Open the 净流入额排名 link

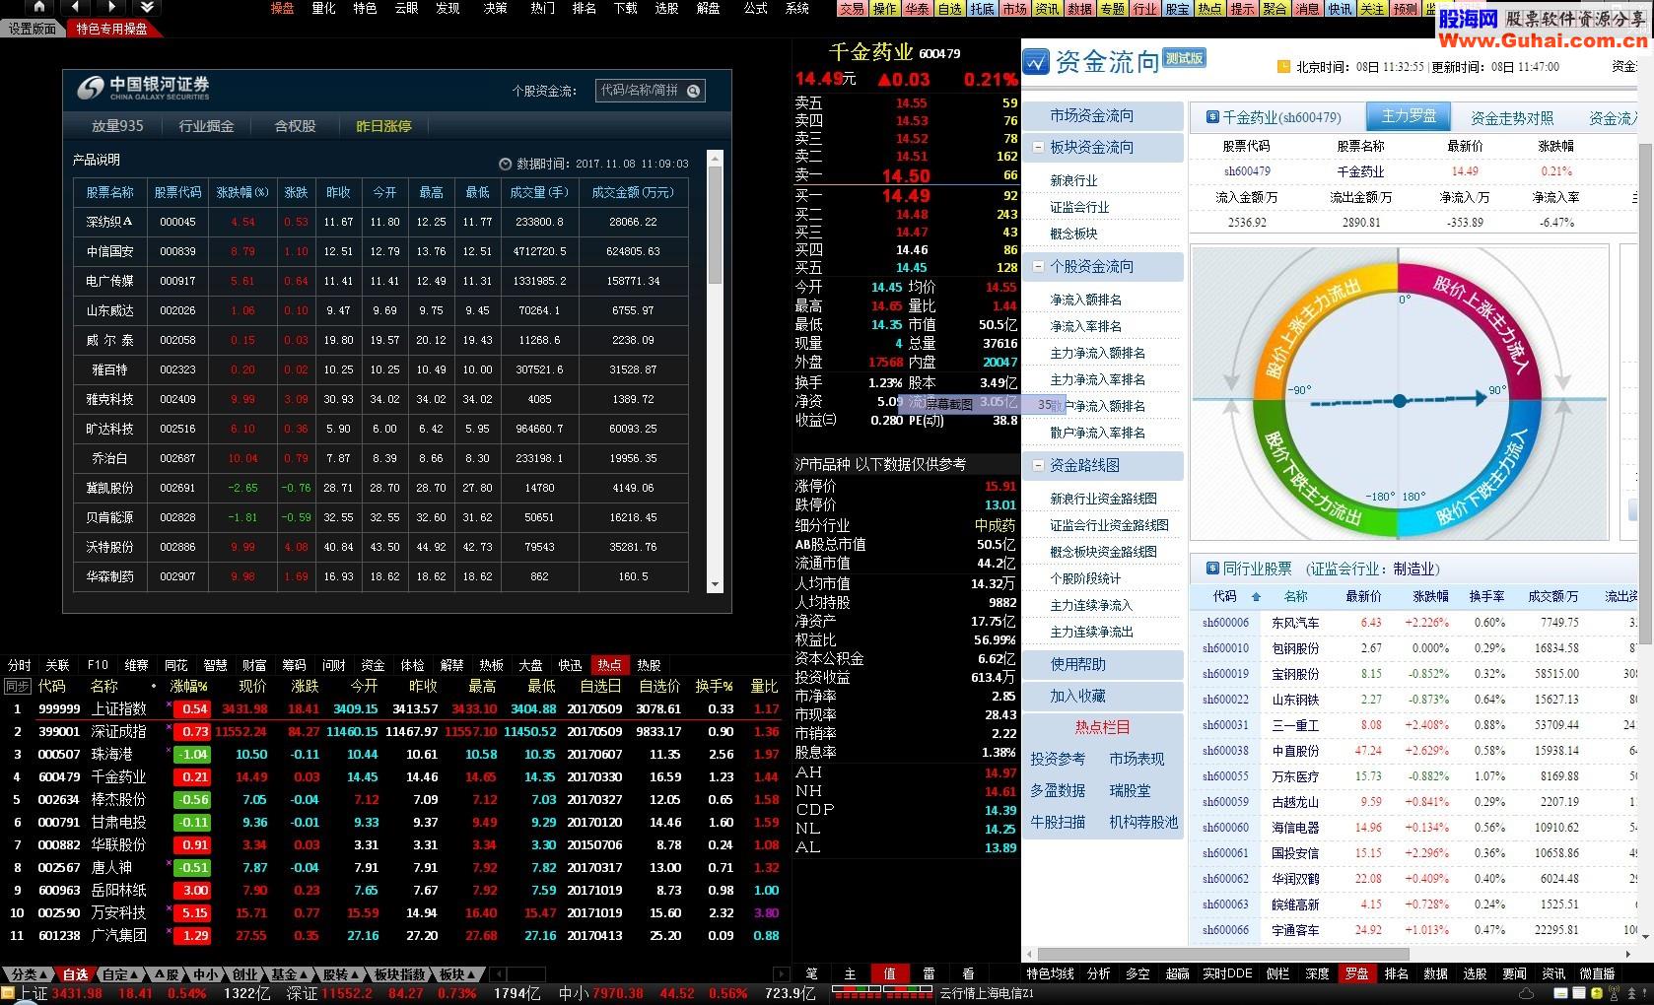click(1085, 300)
